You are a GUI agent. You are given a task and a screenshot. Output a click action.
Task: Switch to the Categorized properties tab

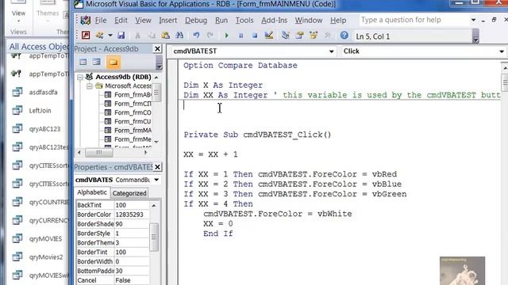point(129,193)
